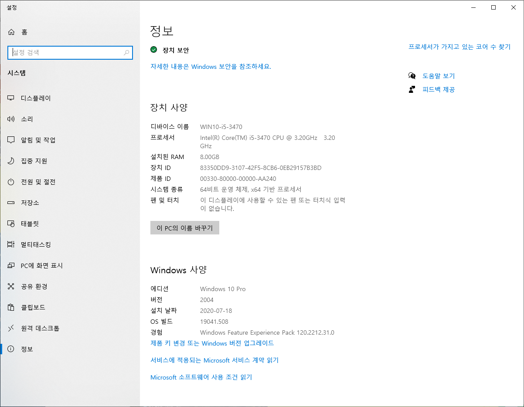Click the Windows 10 Pro edition value
This screenshot has height=407, width=524.
223,289
